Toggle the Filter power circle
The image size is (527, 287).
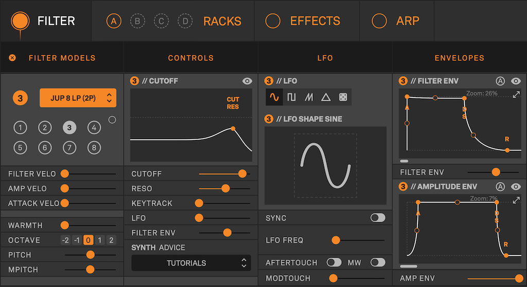[x=20, y=21]
